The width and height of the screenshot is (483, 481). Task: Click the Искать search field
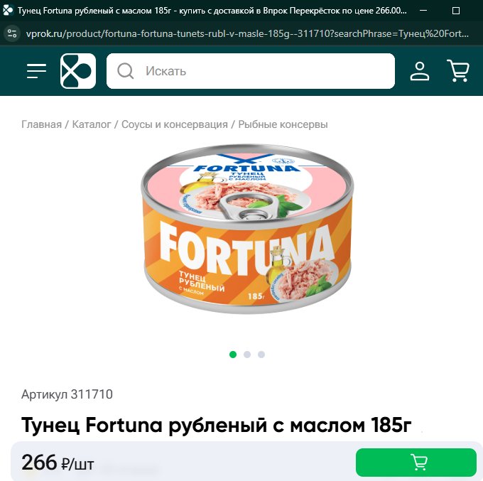[251, 71]
